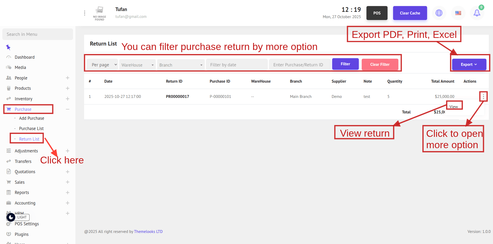Select Add Purchase menu item
The image size is (493, 244).
(31, 118)
